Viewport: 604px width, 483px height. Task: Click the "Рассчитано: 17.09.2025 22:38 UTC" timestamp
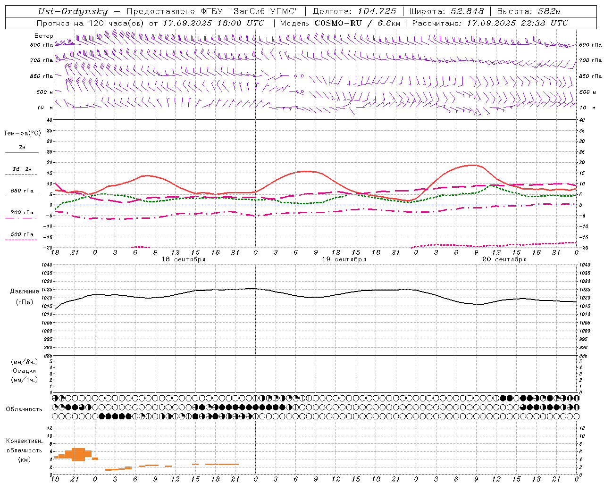pos(490,23)
